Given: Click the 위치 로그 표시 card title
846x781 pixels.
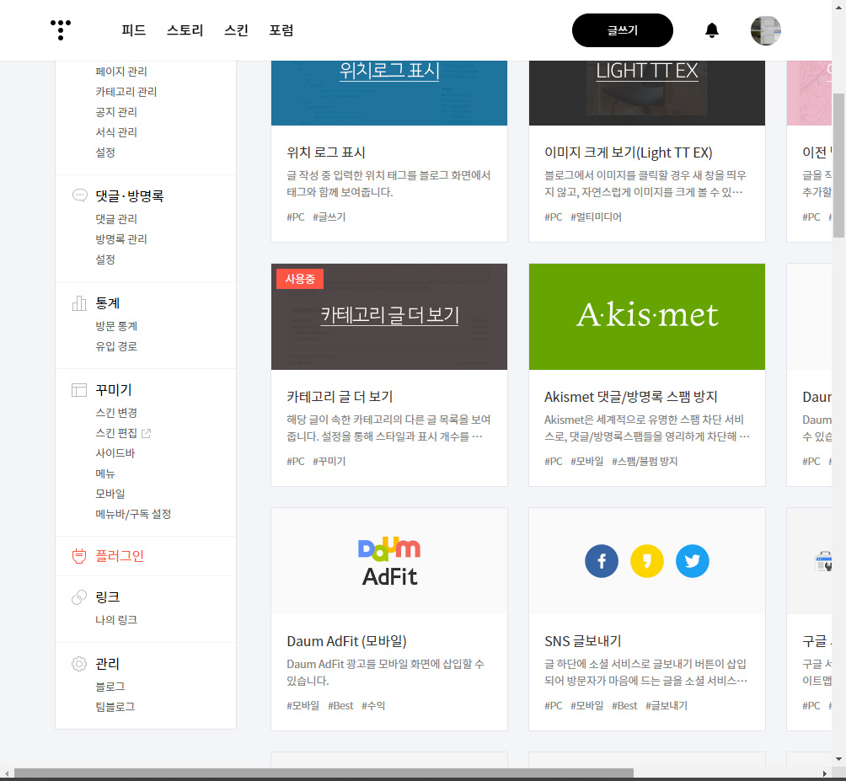Looking at the screenshot, I should (326, 152).
